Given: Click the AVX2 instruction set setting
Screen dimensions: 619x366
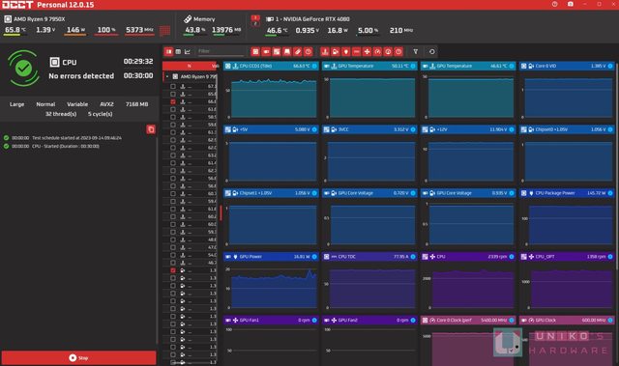Looking at the screenshot, I should 106,104.
